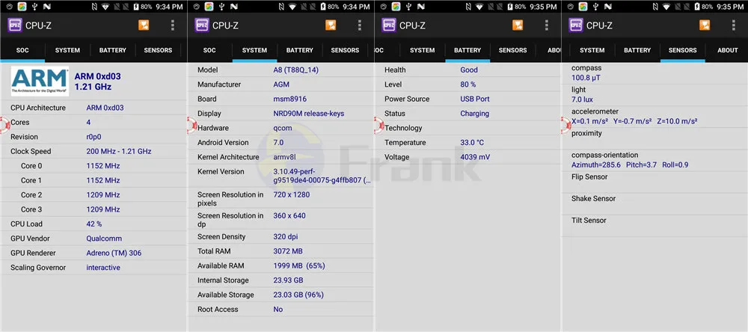The width and height of the screenshot is (748, 332).
Task: Open three-dot menu on the Battery screen
Action: click(547, 25)
